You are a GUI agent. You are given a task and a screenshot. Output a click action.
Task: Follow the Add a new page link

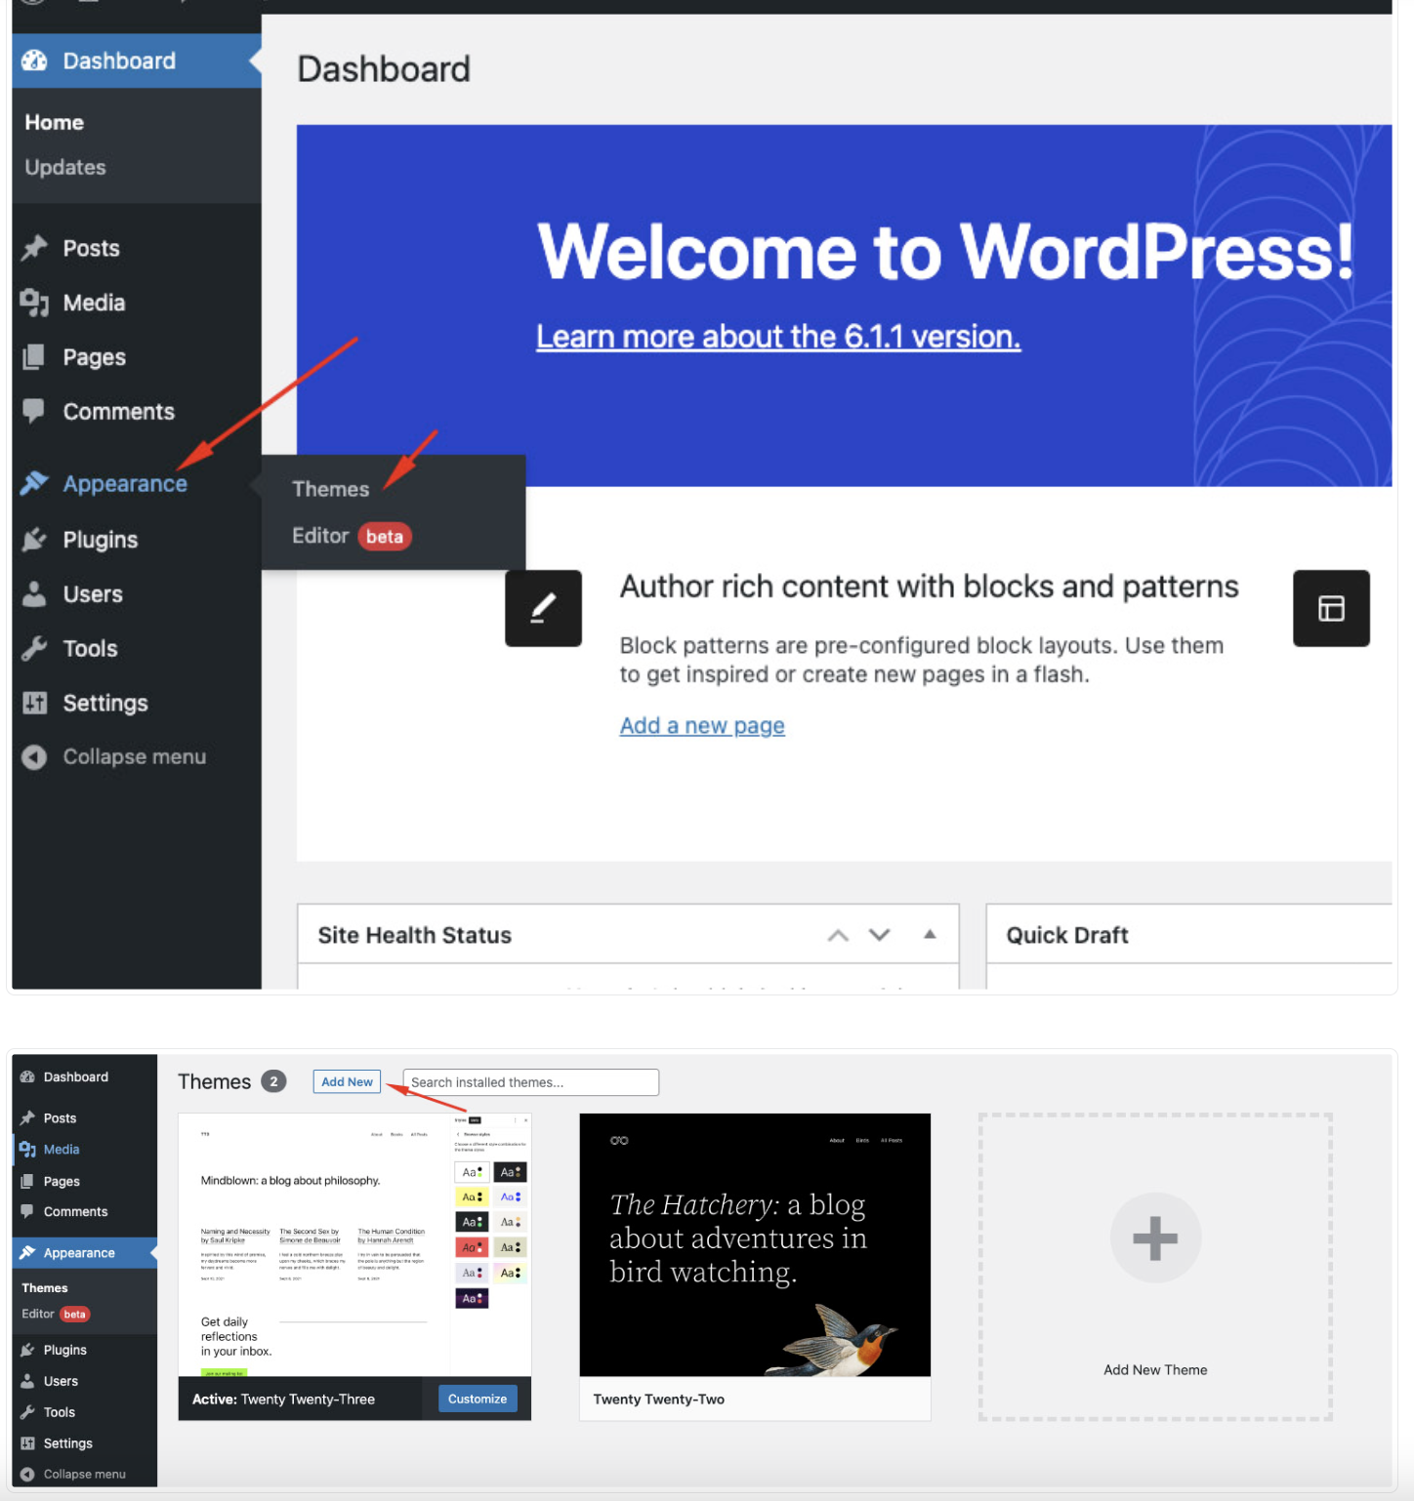[x=702, y=725]
